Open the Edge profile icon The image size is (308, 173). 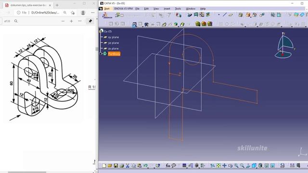[83, 12]
